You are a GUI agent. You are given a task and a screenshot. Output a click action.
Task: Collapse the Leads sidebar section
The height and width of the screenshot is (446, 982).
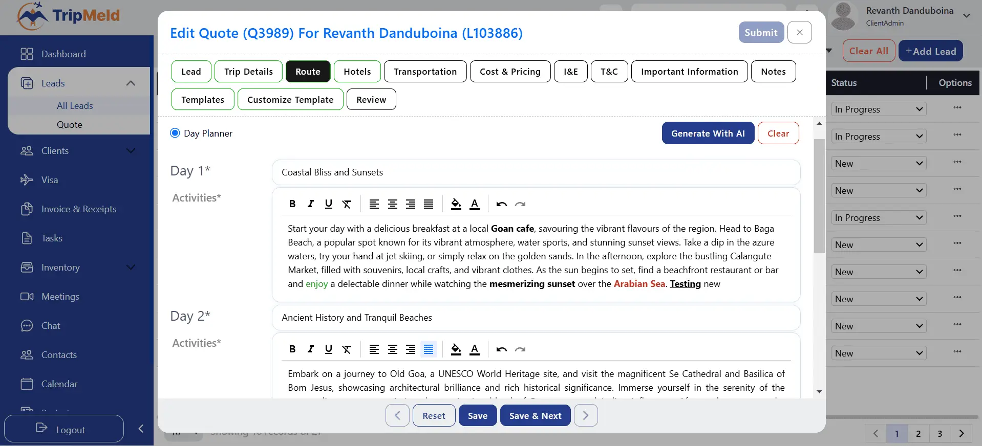click(x=131, y=83)
